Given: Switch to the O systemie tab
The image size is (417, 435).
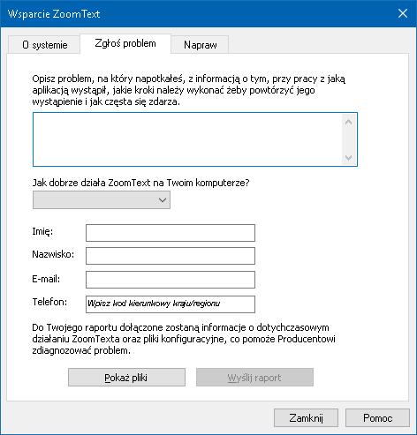Looking at the screenshot, I should pos(44,45).
